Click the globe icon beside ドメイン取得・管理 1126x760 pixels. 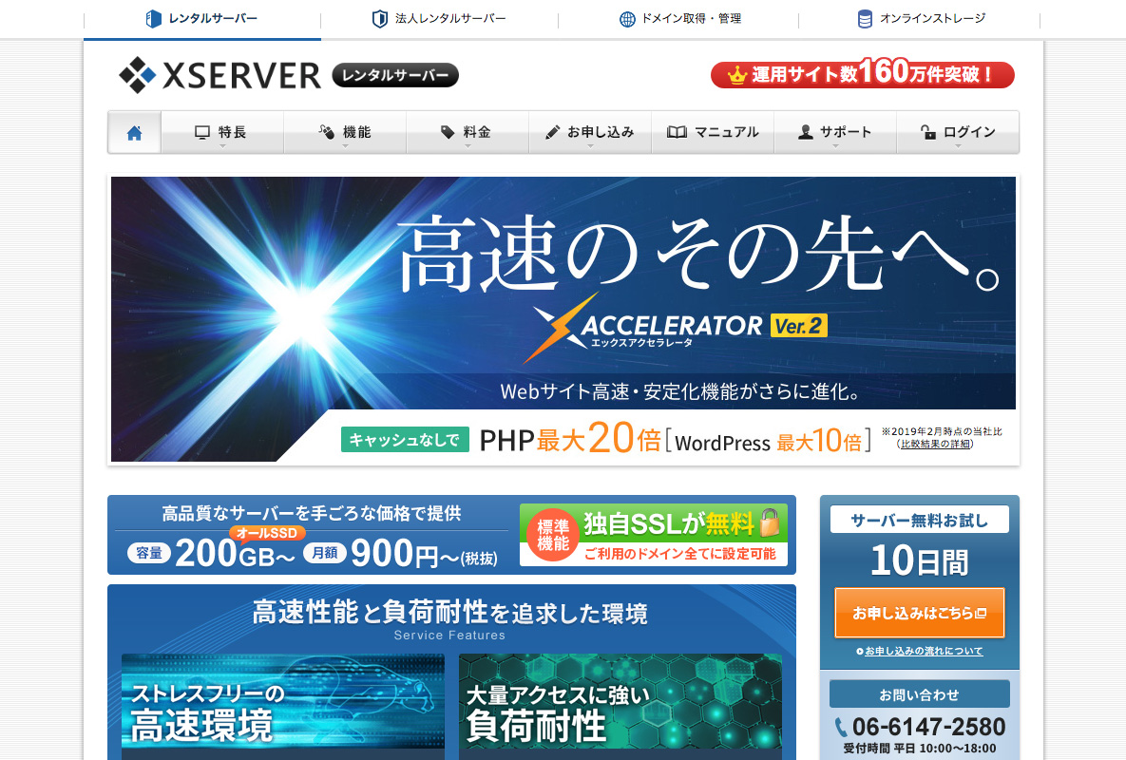627,19
